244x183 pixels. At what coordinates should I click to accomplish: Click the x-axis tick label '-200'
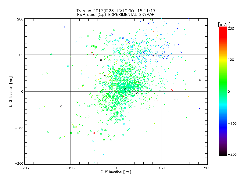point(24,168)
